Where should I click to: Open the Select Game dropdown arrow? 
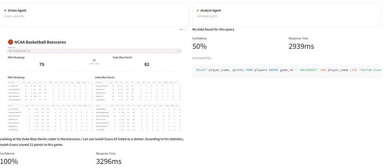click(x=179, y=51)
